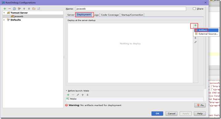Sort configurations alphabetically icon
The image size is (221, 119).
(39, 9)
